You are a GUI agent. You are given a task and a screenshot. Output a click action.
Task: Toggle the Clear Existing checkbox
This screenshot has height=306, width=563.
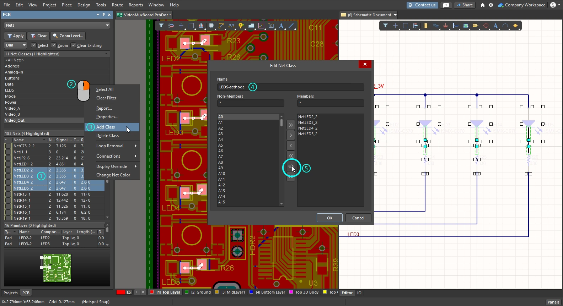pos(73,45)
